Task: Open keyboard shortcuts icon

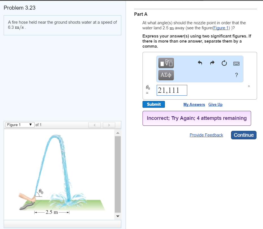Action: tap(236, 63)
